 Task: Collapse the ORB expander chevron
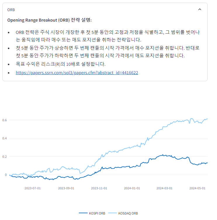pos(200,9)
